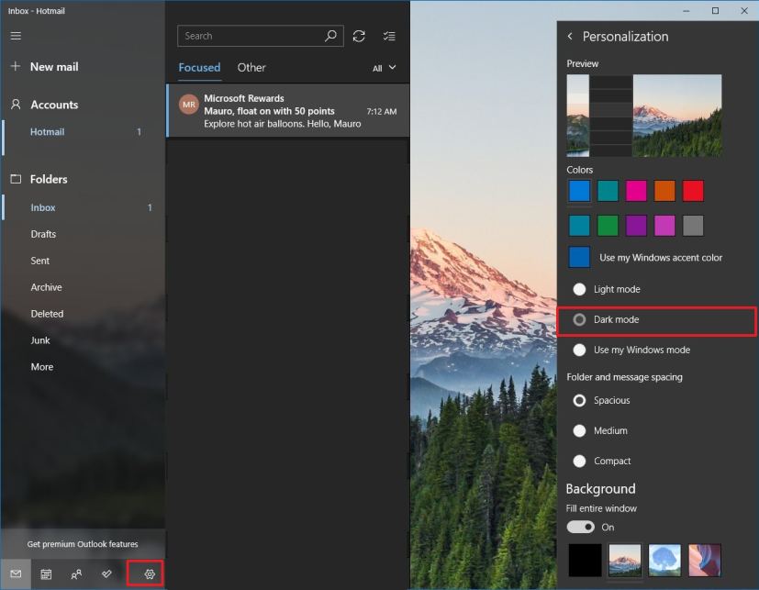
Task: Toggle Fill entire window switch
Action: [x=580, y=527]
